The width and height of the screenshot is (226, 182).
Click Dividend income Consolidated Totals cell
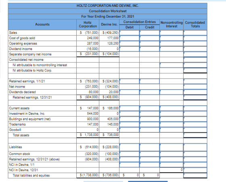click(195, 49)
